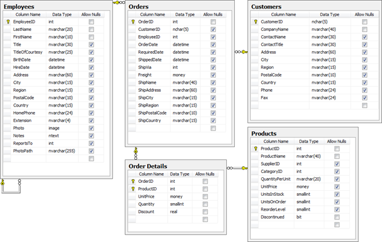Click the bit data type for Discontinued

tap(299, 217)
